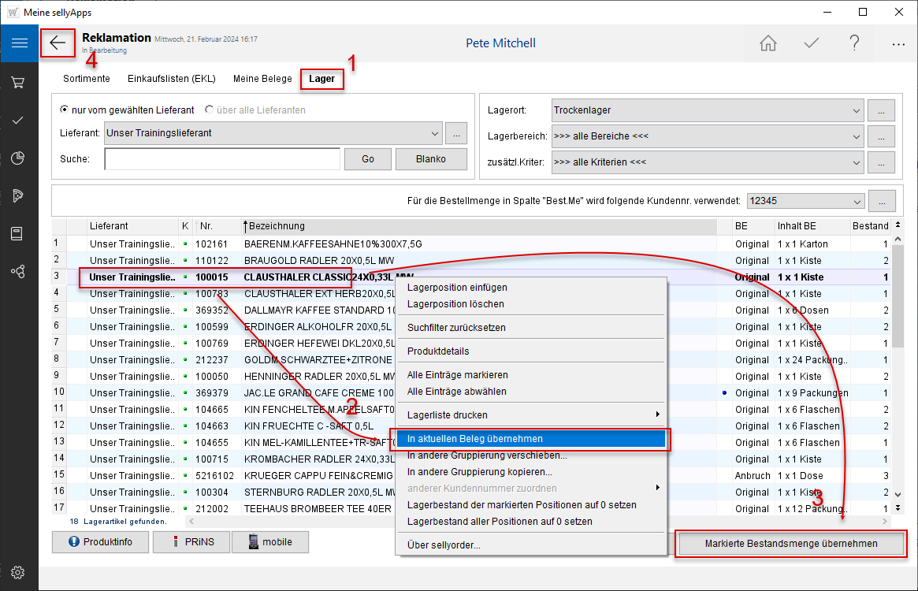Expand the Lagerbereich dropdown

(856, 136)
